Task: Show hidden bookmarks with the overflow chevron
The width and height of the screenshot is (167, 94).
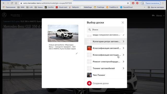Action: (145, 7)
